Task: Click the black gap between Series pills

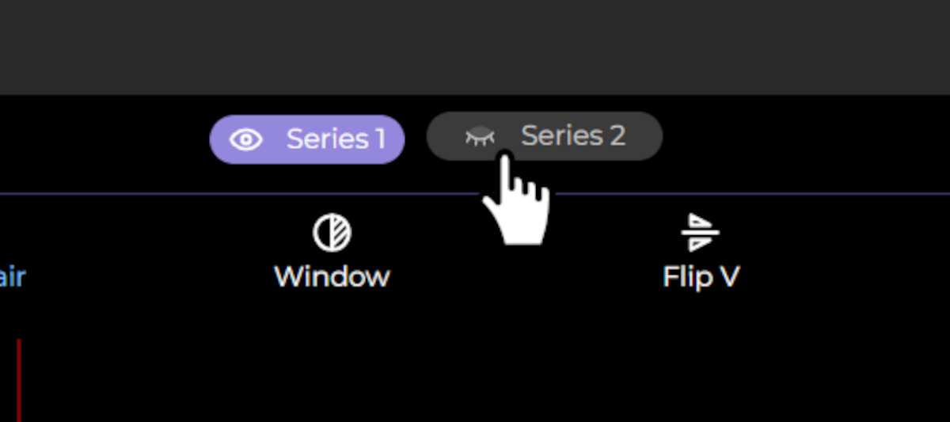Action: 416,139
